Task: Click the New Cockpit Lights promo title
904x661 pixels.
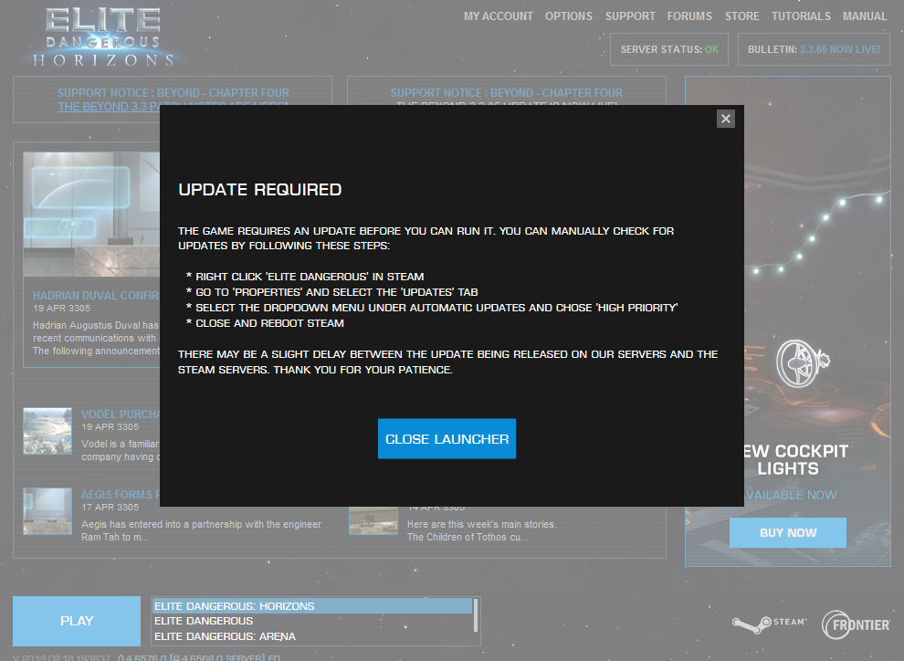Action: [x=795, y=460]
